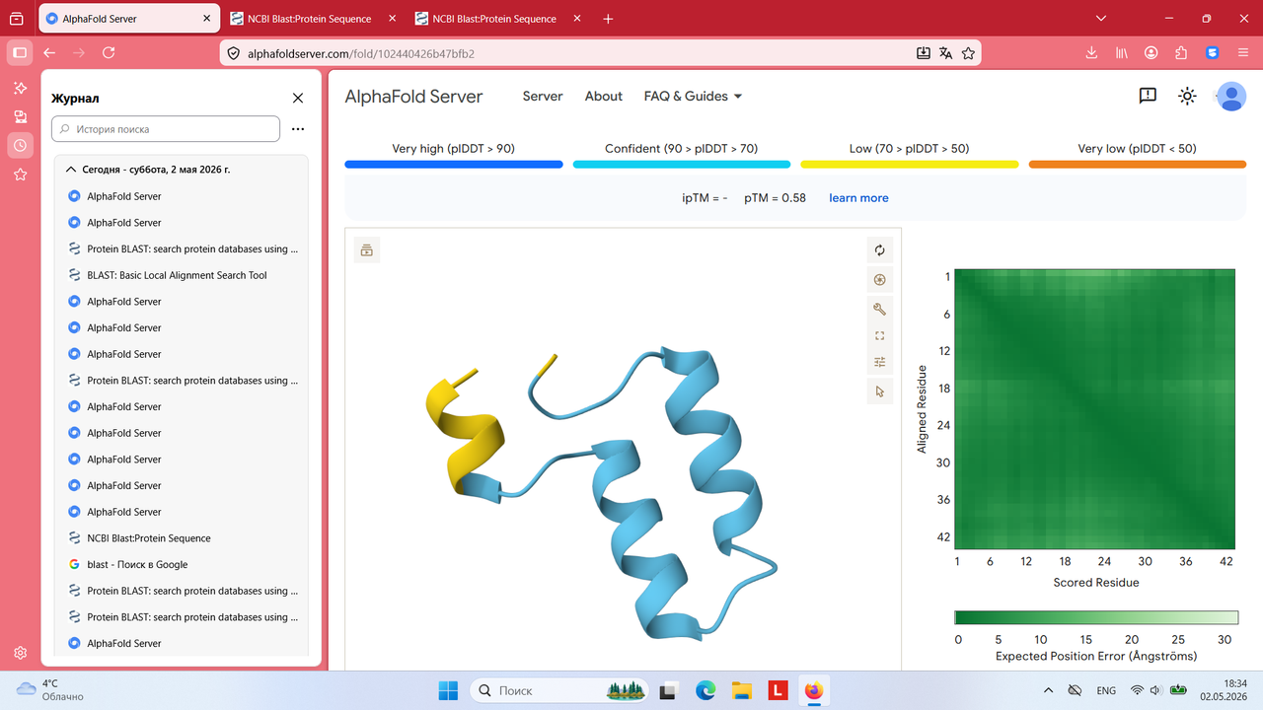Screen dimensions: 1263x710
Task: Show hidden system tray icons
Action: click(1048, 690)
